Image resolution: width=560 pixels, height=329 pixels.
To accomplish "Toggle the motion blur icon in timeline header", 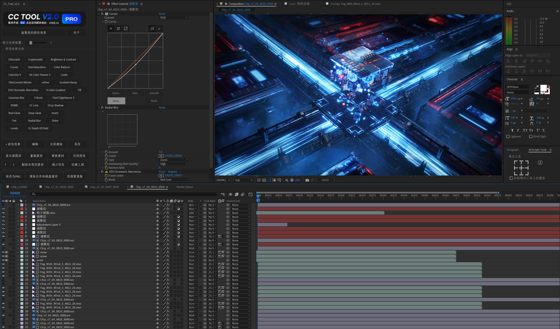I will 243,195.
